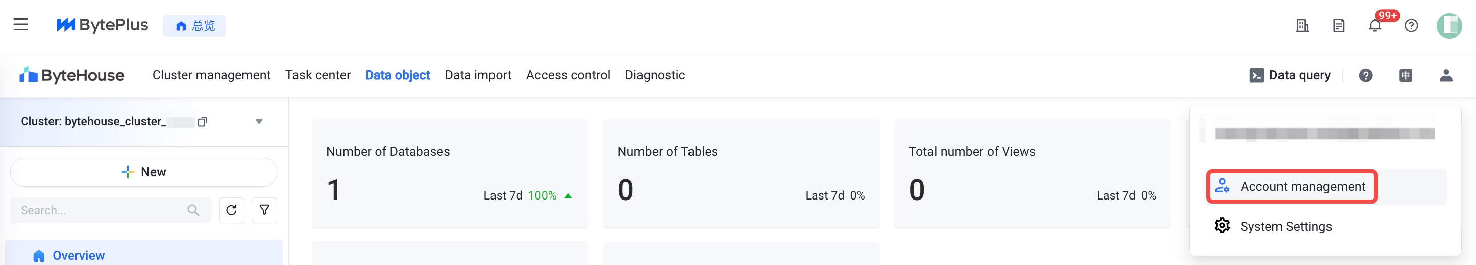The height and width of the screenshot is (265, 1476).
Task: Refresh the data object list
Action: [x=231, y=210]
